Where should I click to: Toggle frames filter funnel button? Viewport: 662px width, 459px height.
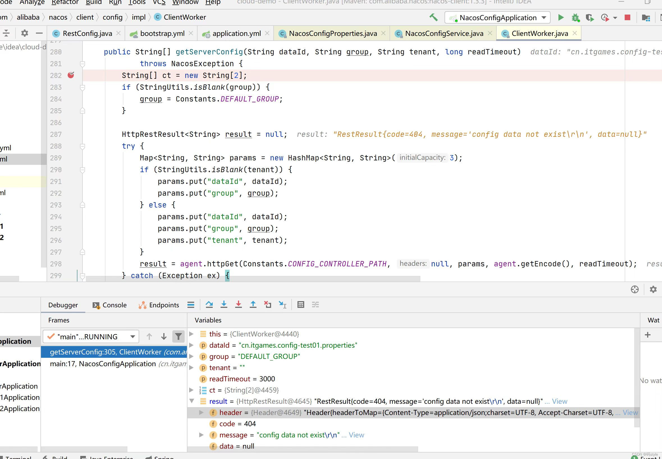pos(178,336)
